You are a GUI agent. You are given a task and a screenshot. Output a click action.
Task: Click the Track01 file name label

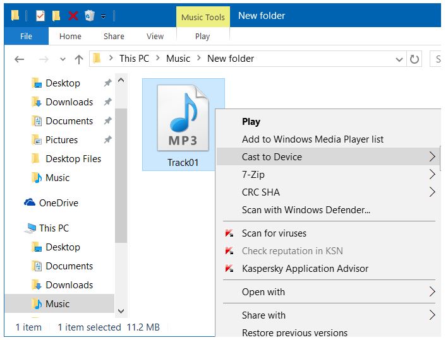click(x=183, y=163)
